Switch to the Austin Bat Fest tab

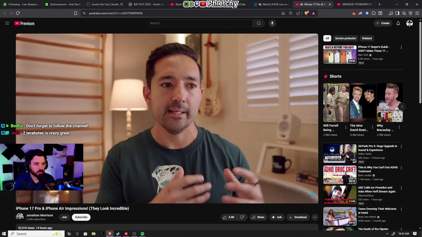105,4
